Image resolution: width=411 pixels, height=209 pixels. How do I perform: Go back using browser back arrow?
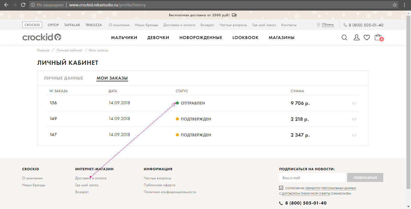pyautogui.click(x=6, y=5)
